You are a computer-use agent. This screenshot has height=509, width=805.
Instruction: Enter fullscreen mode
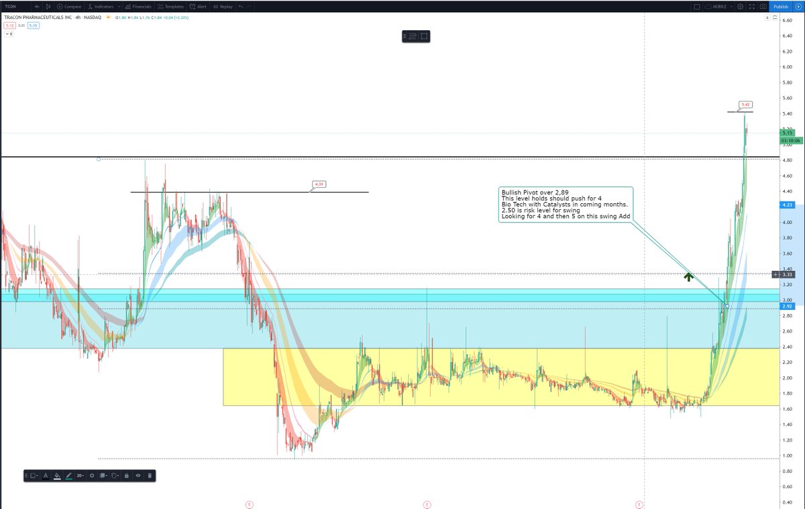(751, 6)
